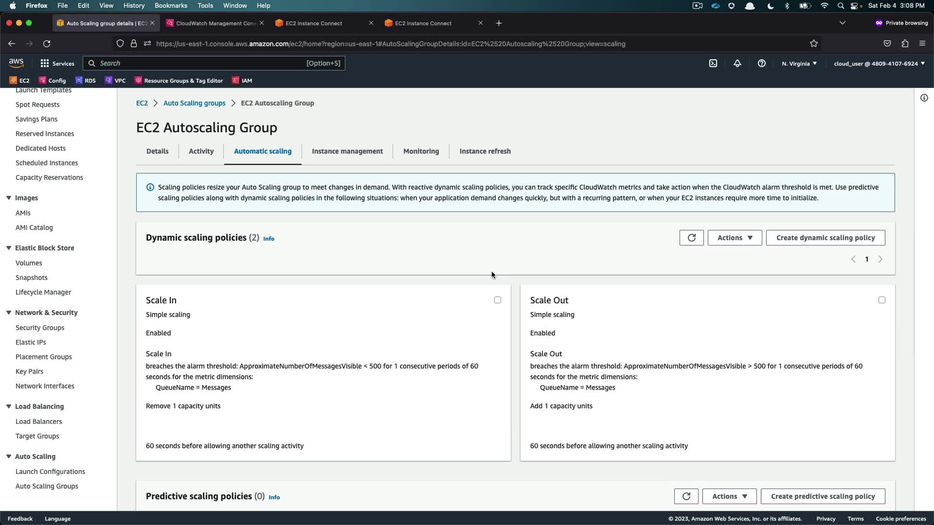The height and width of the screenshot is (525, 934).
Task: Collapse the Network & Security sidebar section
Action: pos(9,313)
